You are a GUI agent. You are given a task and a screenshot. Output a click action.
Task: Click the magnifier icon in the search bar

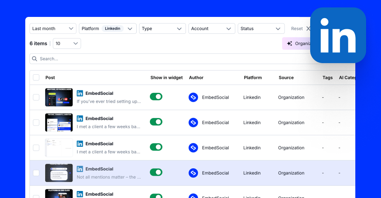pyautogui.click(x=34, y=59)
